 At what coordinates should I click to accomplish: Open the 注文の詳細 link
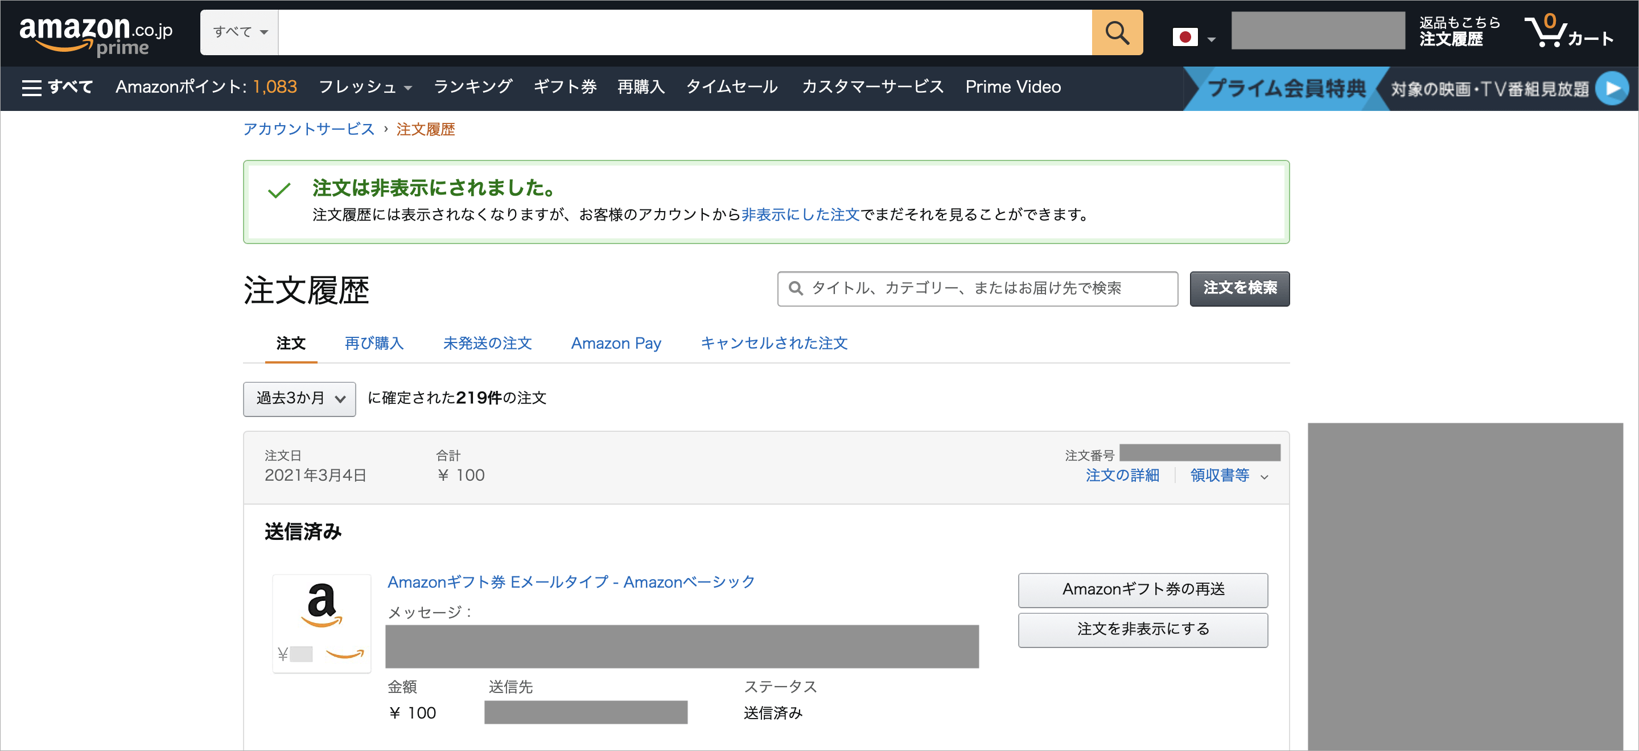(x=1122, y=476)
